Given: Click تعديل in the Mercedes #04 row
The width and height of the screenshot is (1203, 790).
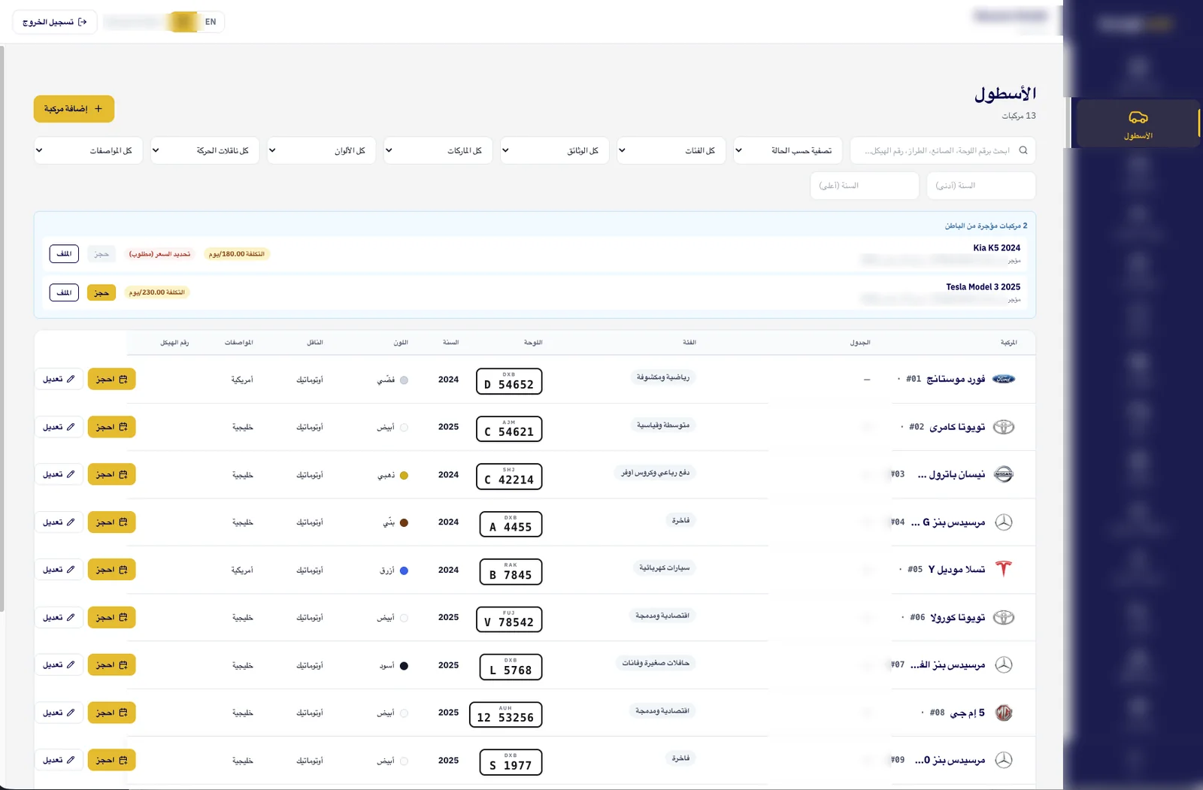Looking at the screenshot, I should pyautogui.click(x=59, y=522).
